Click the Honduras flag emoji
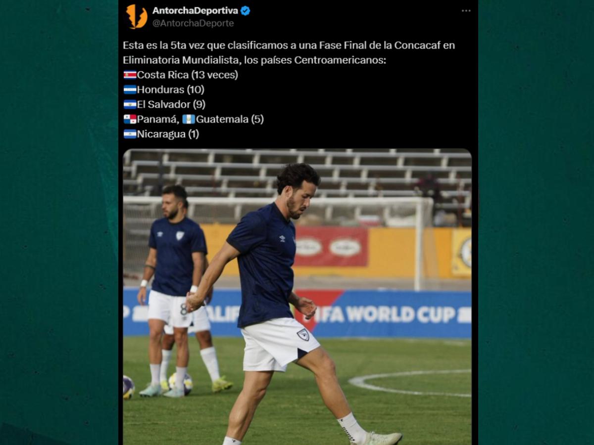 tap(130, 89)
